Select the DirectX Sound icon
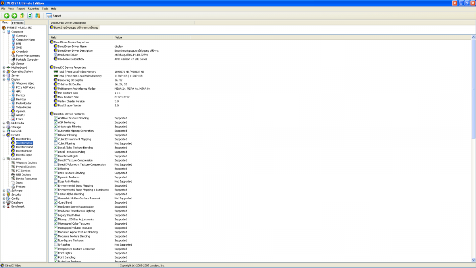Image resolution: width=476 pixels, height=268 pixels. [13, 147]
